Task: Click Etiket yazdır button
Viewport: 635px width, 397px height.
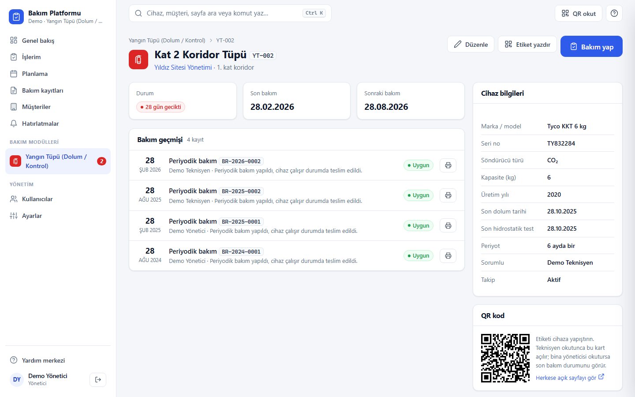Action: tap(527, 44)
